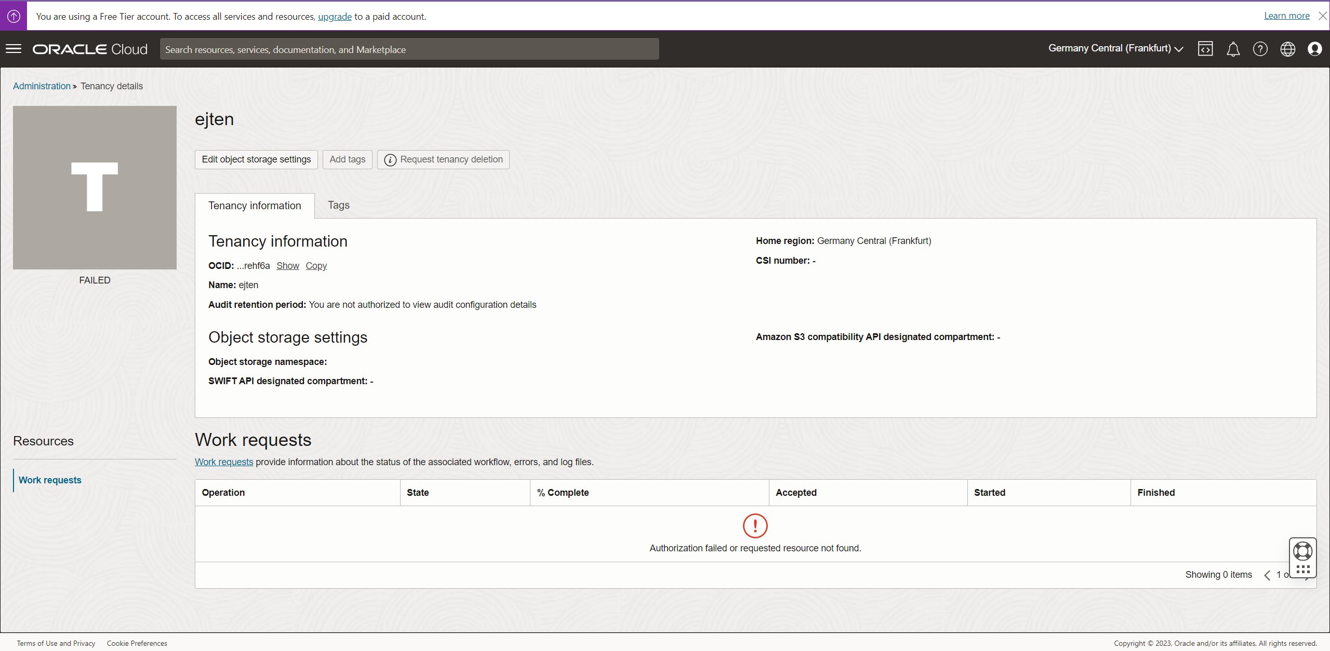Dismiss the Free Tier banner

tap(1323, 16)
